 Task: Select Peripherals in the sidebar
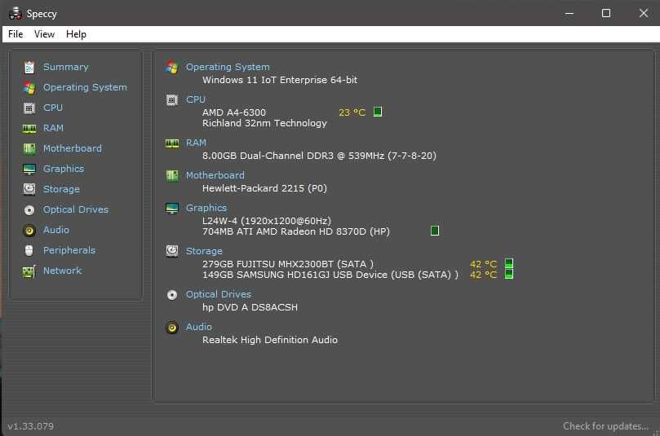69,250
